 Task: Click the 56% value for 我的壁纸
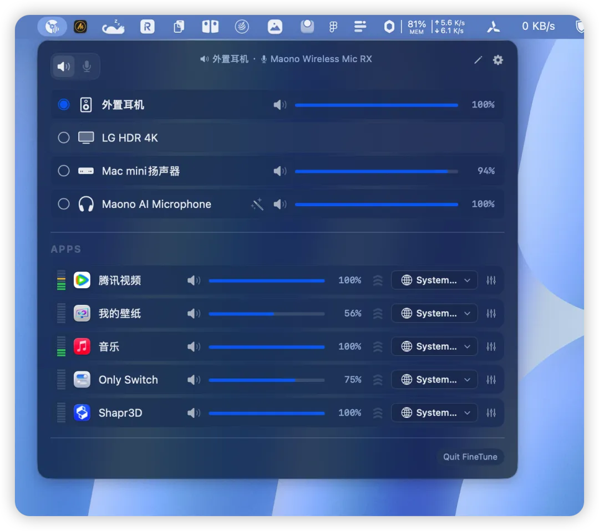(353, 313)
